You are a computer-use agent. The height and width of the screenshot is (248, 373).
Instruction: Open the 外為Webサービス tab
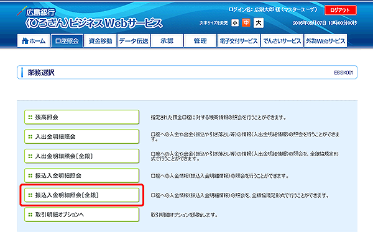pyautogui.click(x=325, y=41)
